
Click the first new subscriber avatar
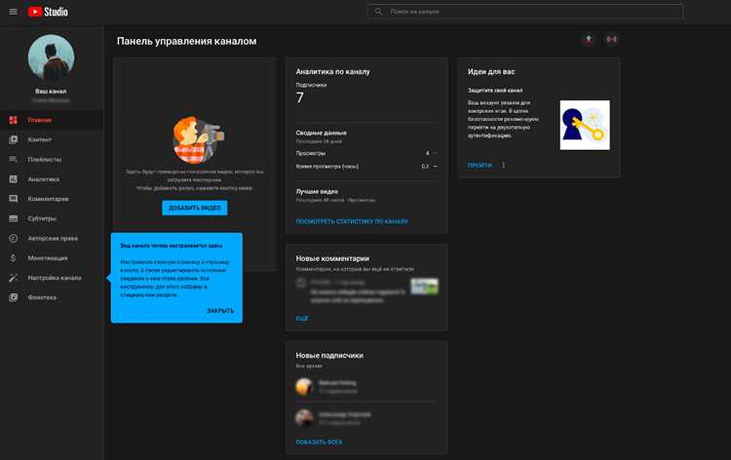click(304, 387)
